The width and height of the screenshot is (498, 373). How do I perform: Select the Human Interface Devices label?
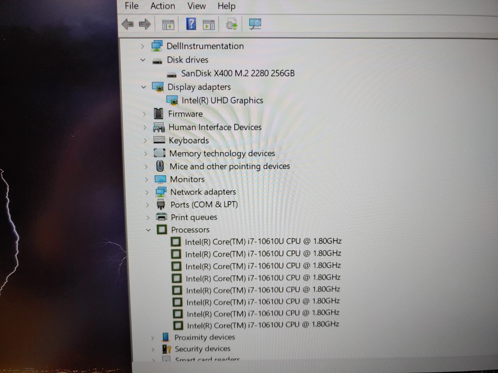point(215,127)
